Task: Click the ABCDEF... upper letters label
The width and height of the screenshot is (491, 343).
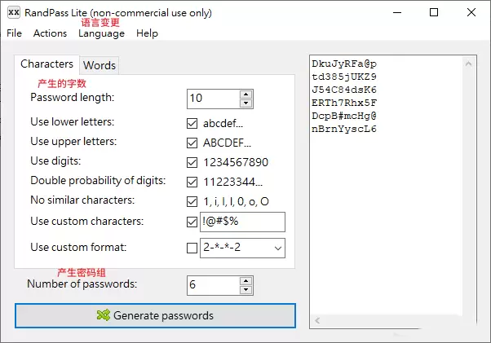Action: click(227, 143)
